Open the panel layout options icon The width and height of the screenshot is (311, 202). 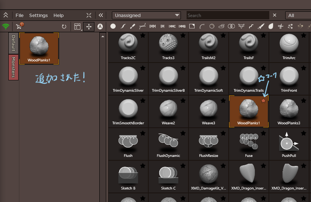tap(77, 27)
